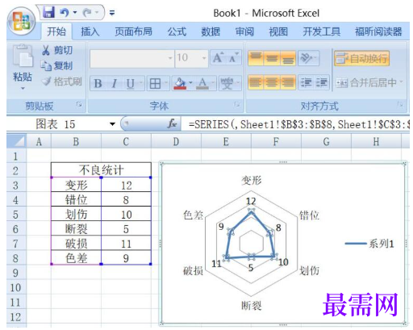Decrease font size with small A icon

(233, 57)
